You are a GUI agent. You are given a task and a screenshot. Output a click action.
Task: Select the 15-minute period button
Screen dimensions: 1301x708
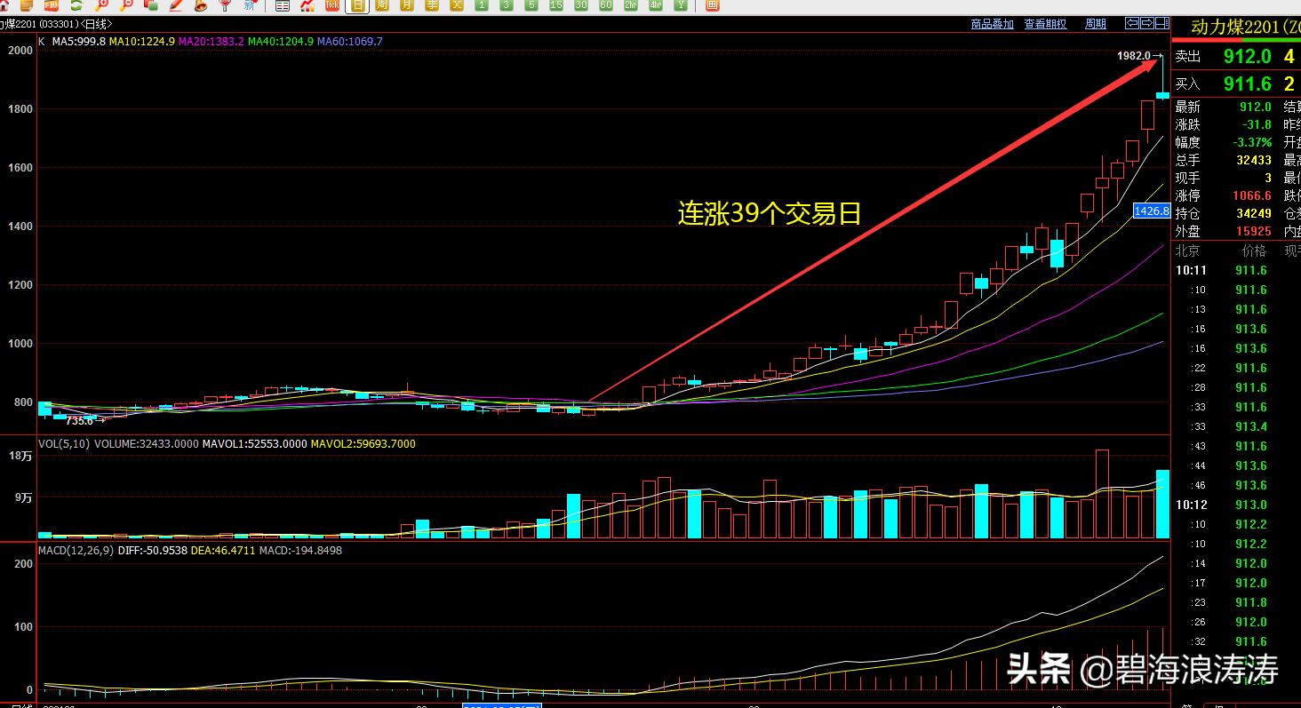point(556,5)
